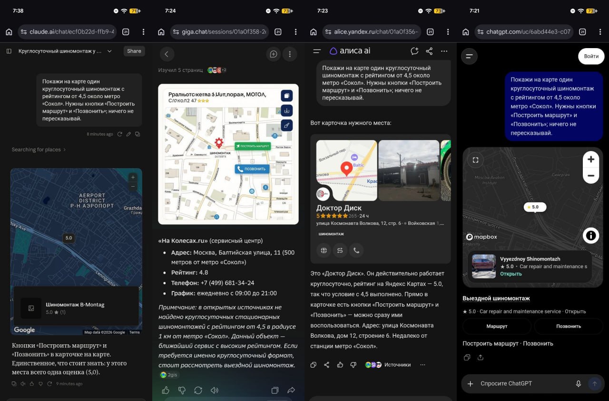This screenshot has width=609, height=401.
Task: Edit the GigaChat map image with brush icon
Action: click(287, 125)
